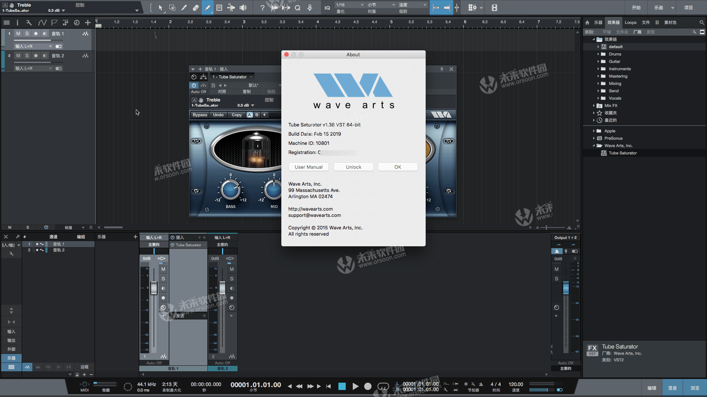Solo track 音轨 2
This screenshot has height=397, width=707.
27,56
